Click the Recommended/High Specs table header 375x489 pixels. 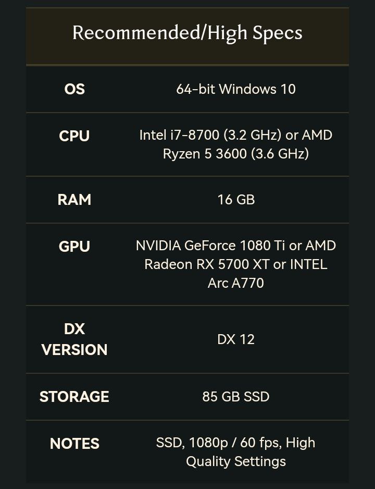click(x=187, y=33)
